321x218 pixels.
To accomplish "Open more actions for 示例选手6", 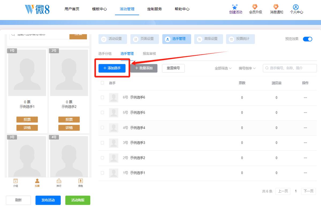I will (x=305, y=98).
